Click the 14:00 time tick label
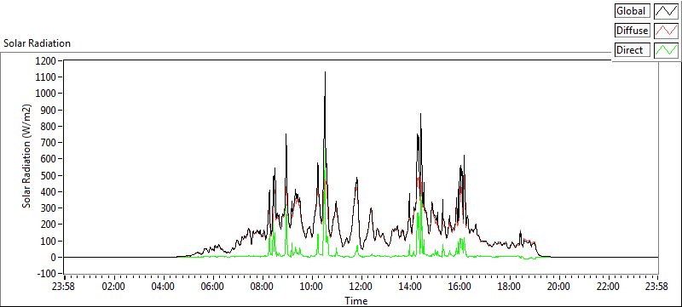This screenshot has width=682, height=307. pos(411,287)
